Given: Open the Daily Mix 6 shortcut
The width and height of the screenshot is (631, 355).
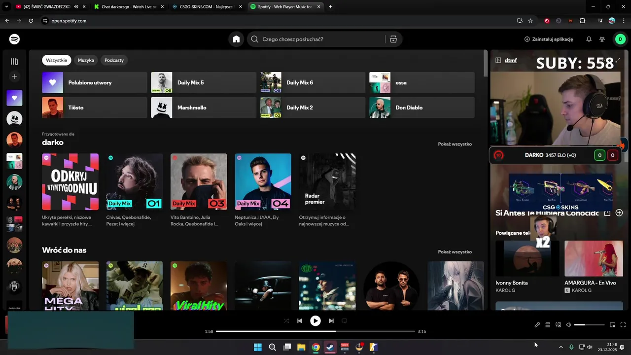Looking at the screenshot, I should click(313, 83).
